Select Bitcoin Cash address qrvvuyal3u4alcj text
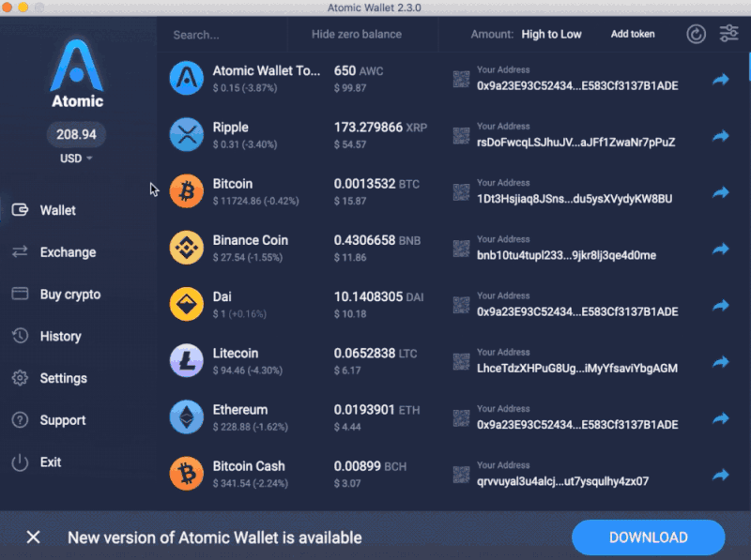 pyautogui.click(x=562, y=481)
